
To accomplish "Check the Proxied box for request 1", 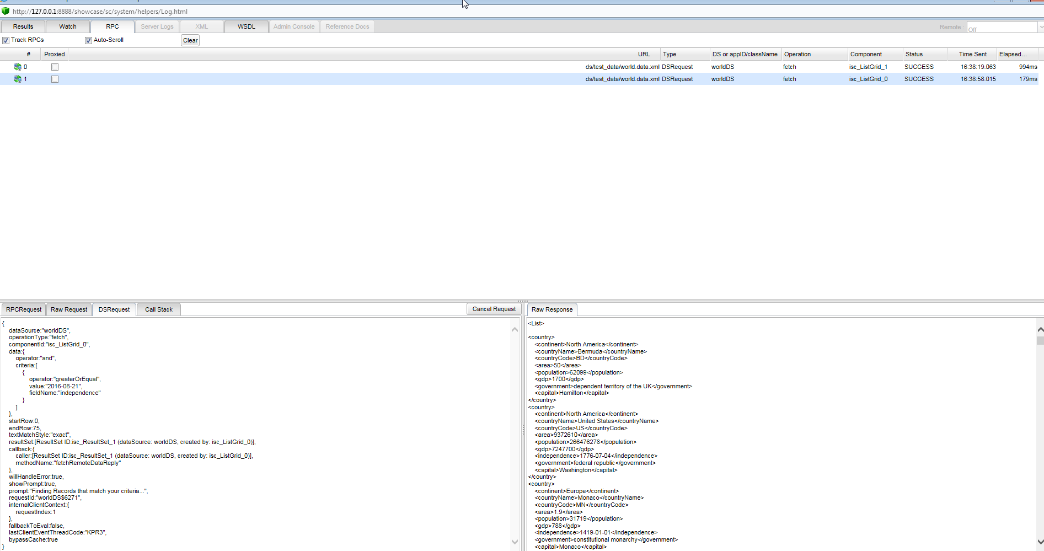I will (x=55, y=79).
